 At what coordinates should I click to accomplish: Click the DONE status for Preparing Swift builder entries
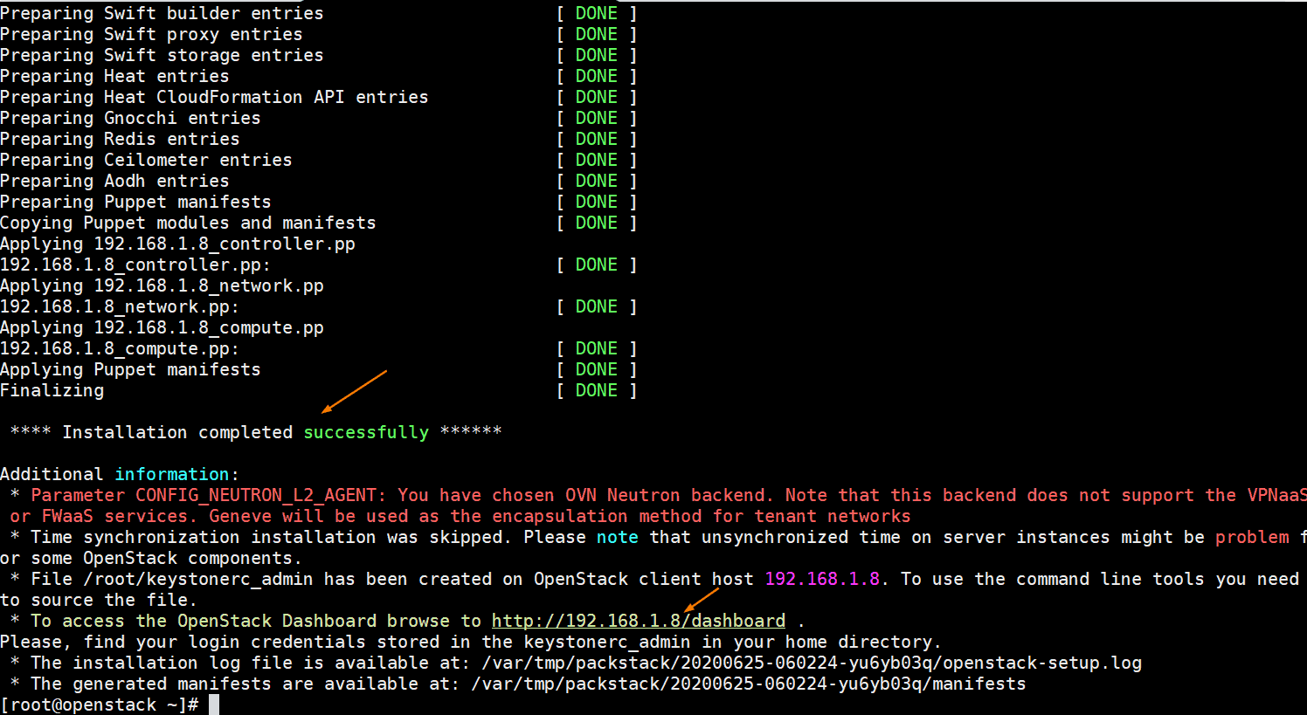[x=596, y=12]
